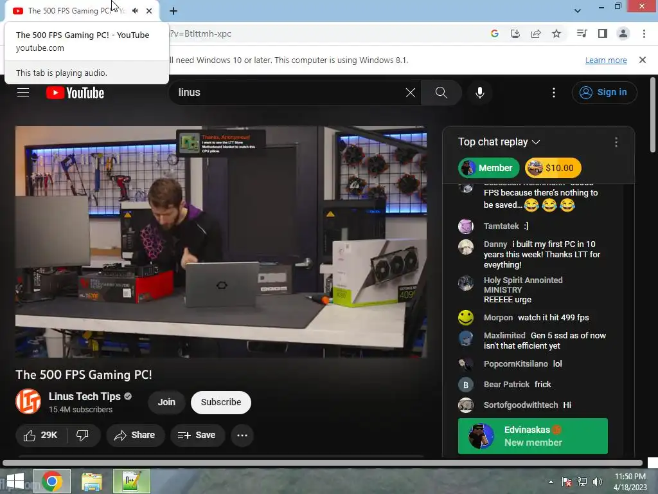This screenshot has width=658, height=494.
Task: Click the Google icon in the address bar
Action: coord(495,33)
